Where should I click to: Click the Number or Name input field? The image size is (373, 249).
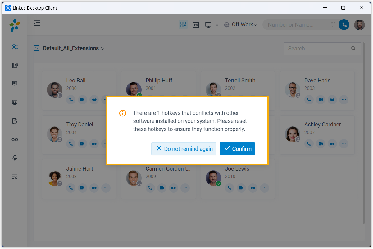295,25
